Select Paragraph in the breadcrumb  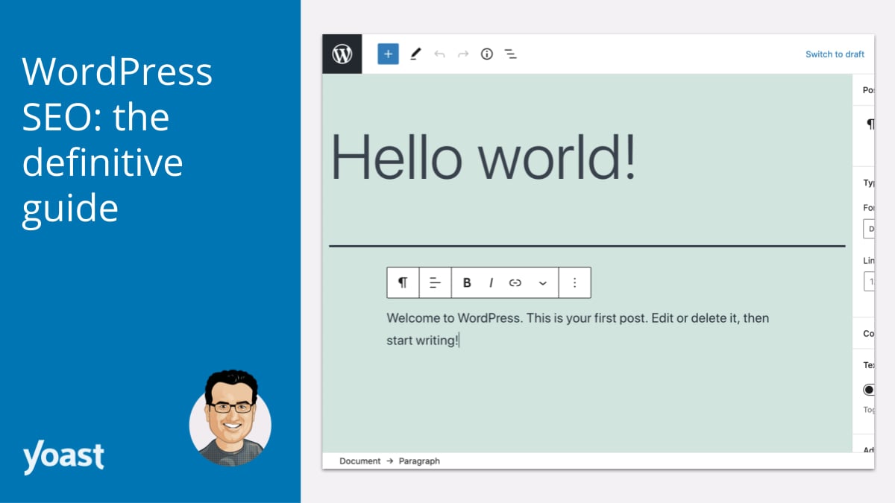coord(419,461)
